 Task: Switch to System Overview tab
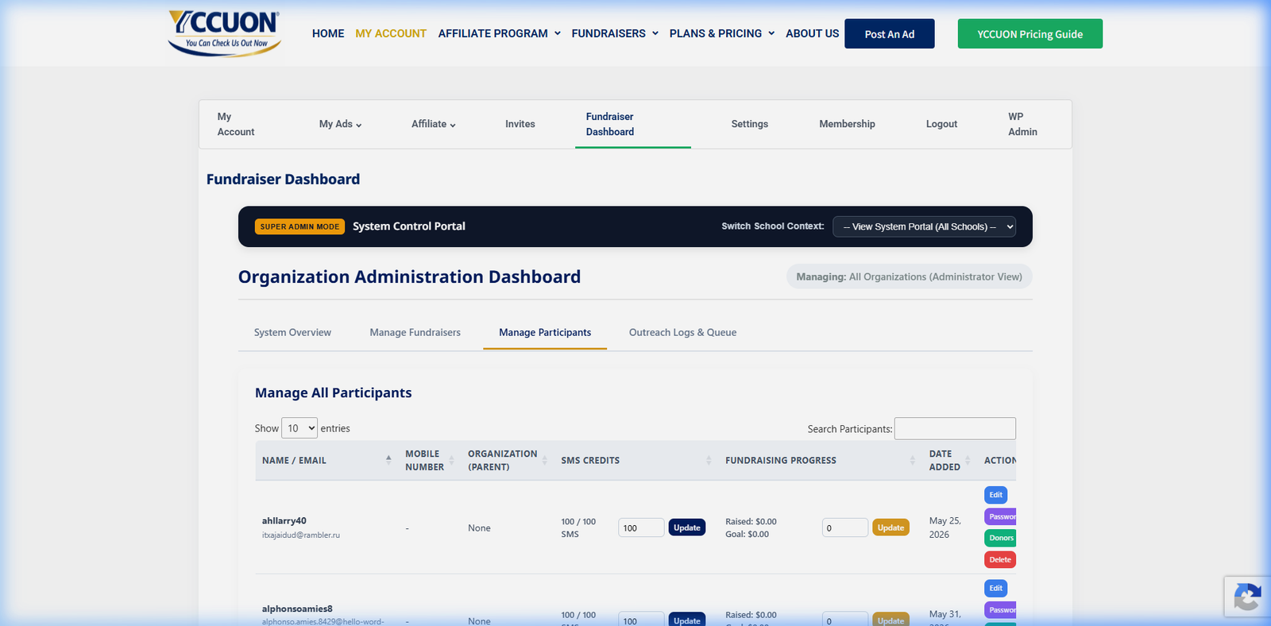[292, 332]
